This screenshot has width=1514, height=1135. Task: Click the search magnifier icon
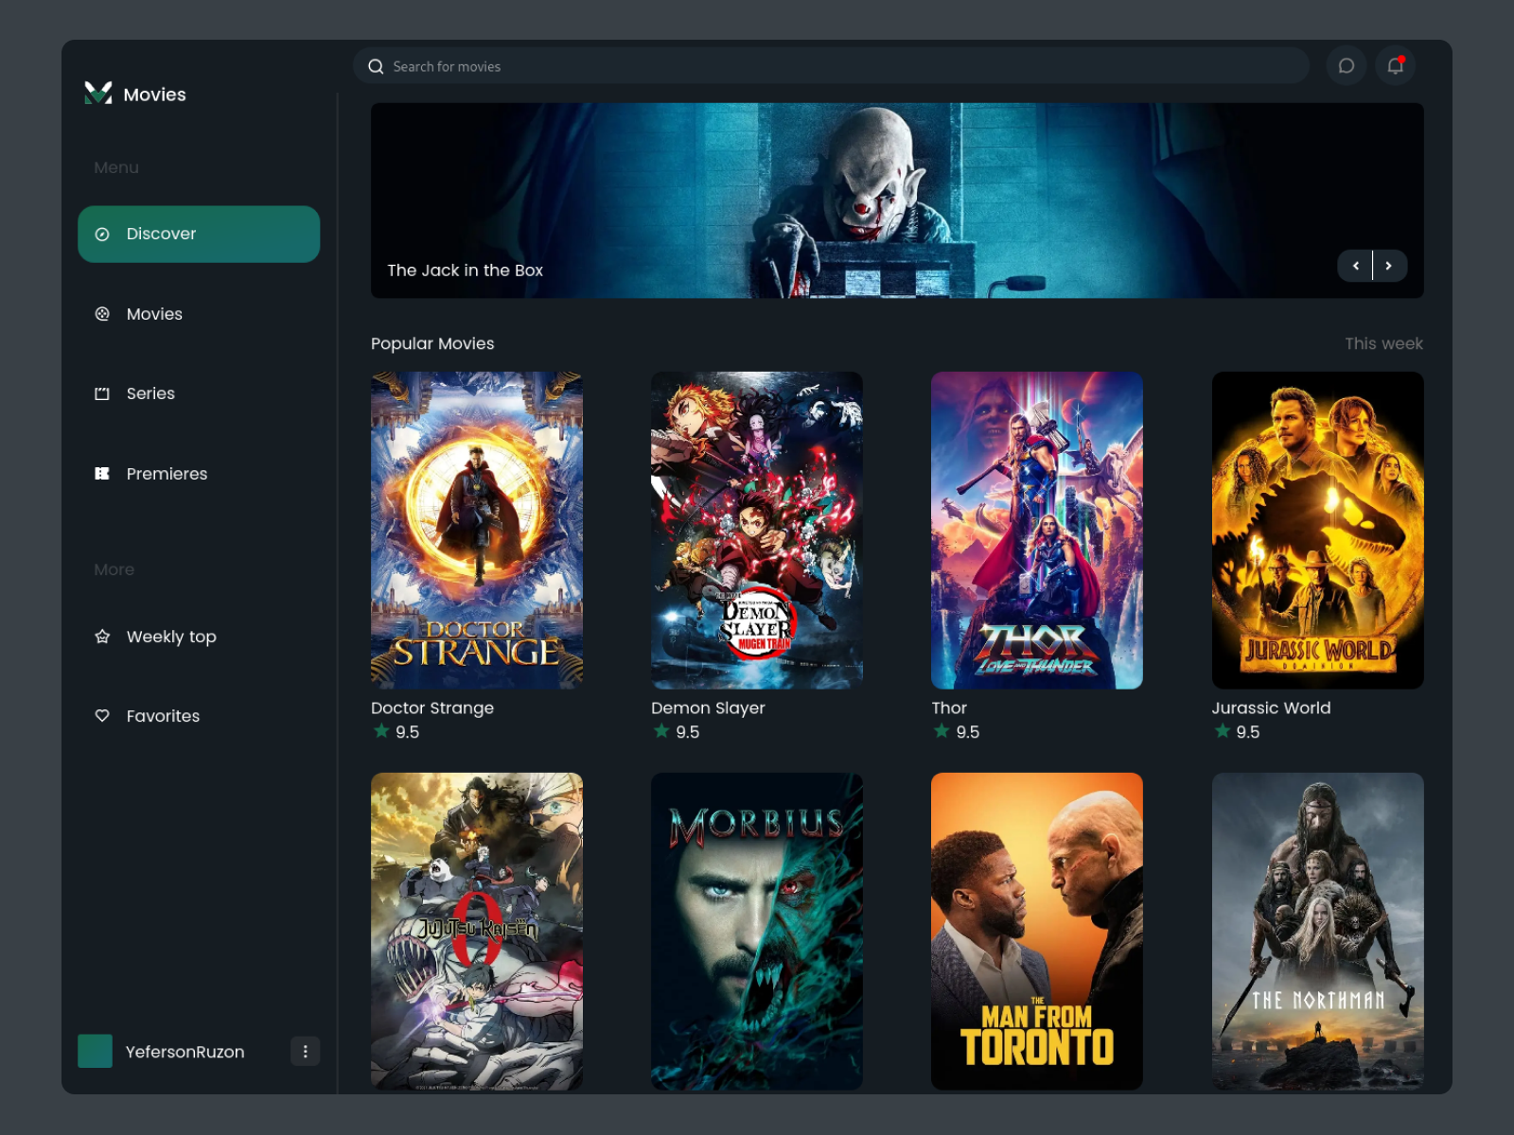pyautogui.click(x=376, y=66)
